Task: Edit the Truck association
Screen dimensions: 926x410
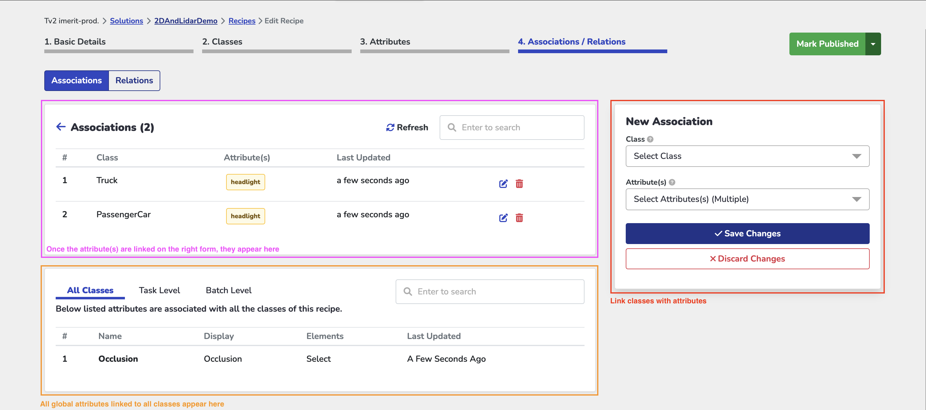Action: [x=503, y=184]
